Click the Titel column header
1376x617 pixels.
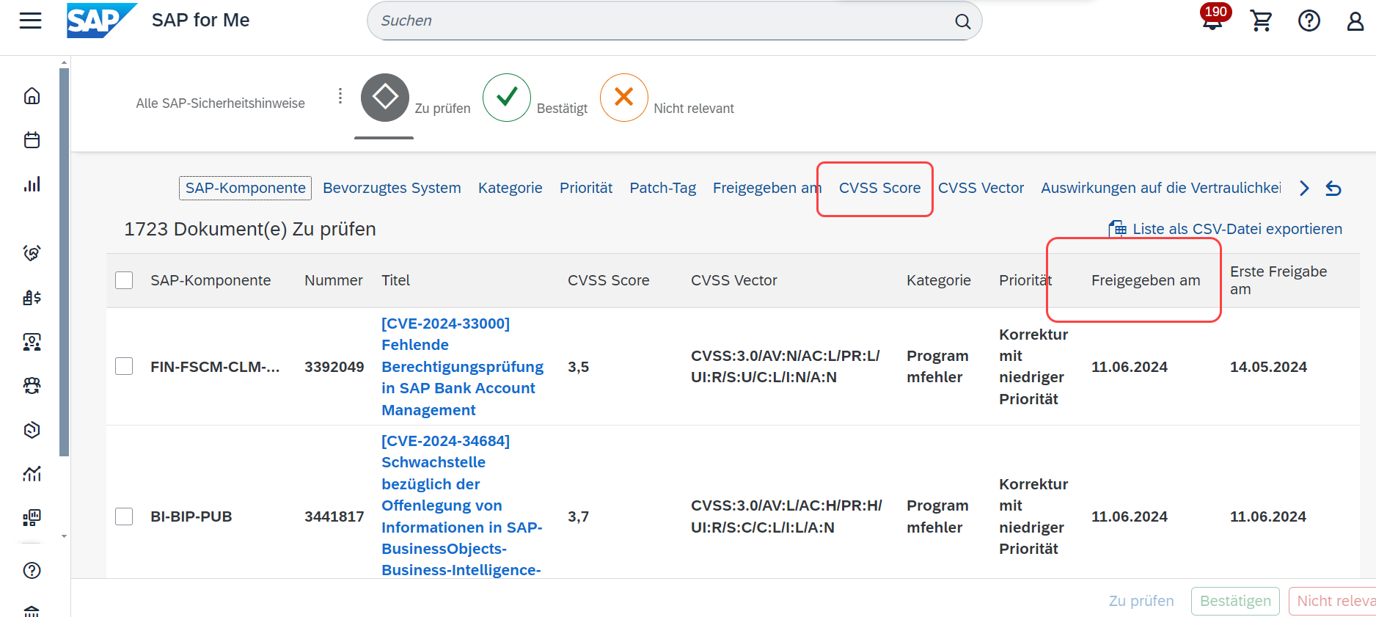(395, 280)
